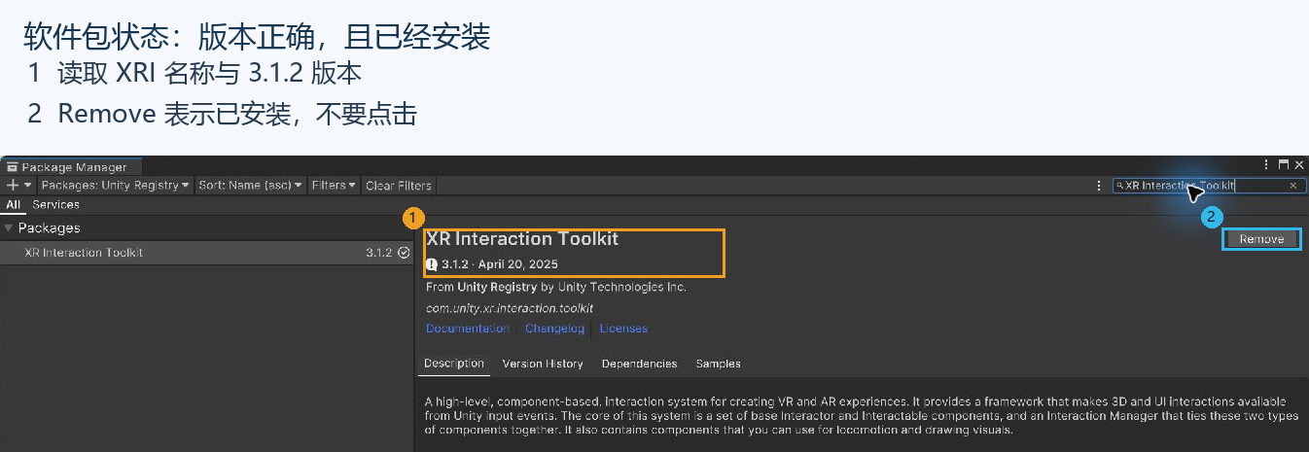Viewport: 1309px width, 452px height.
Task: Open the window options three-dot menu
Action: pos(1265,165)
